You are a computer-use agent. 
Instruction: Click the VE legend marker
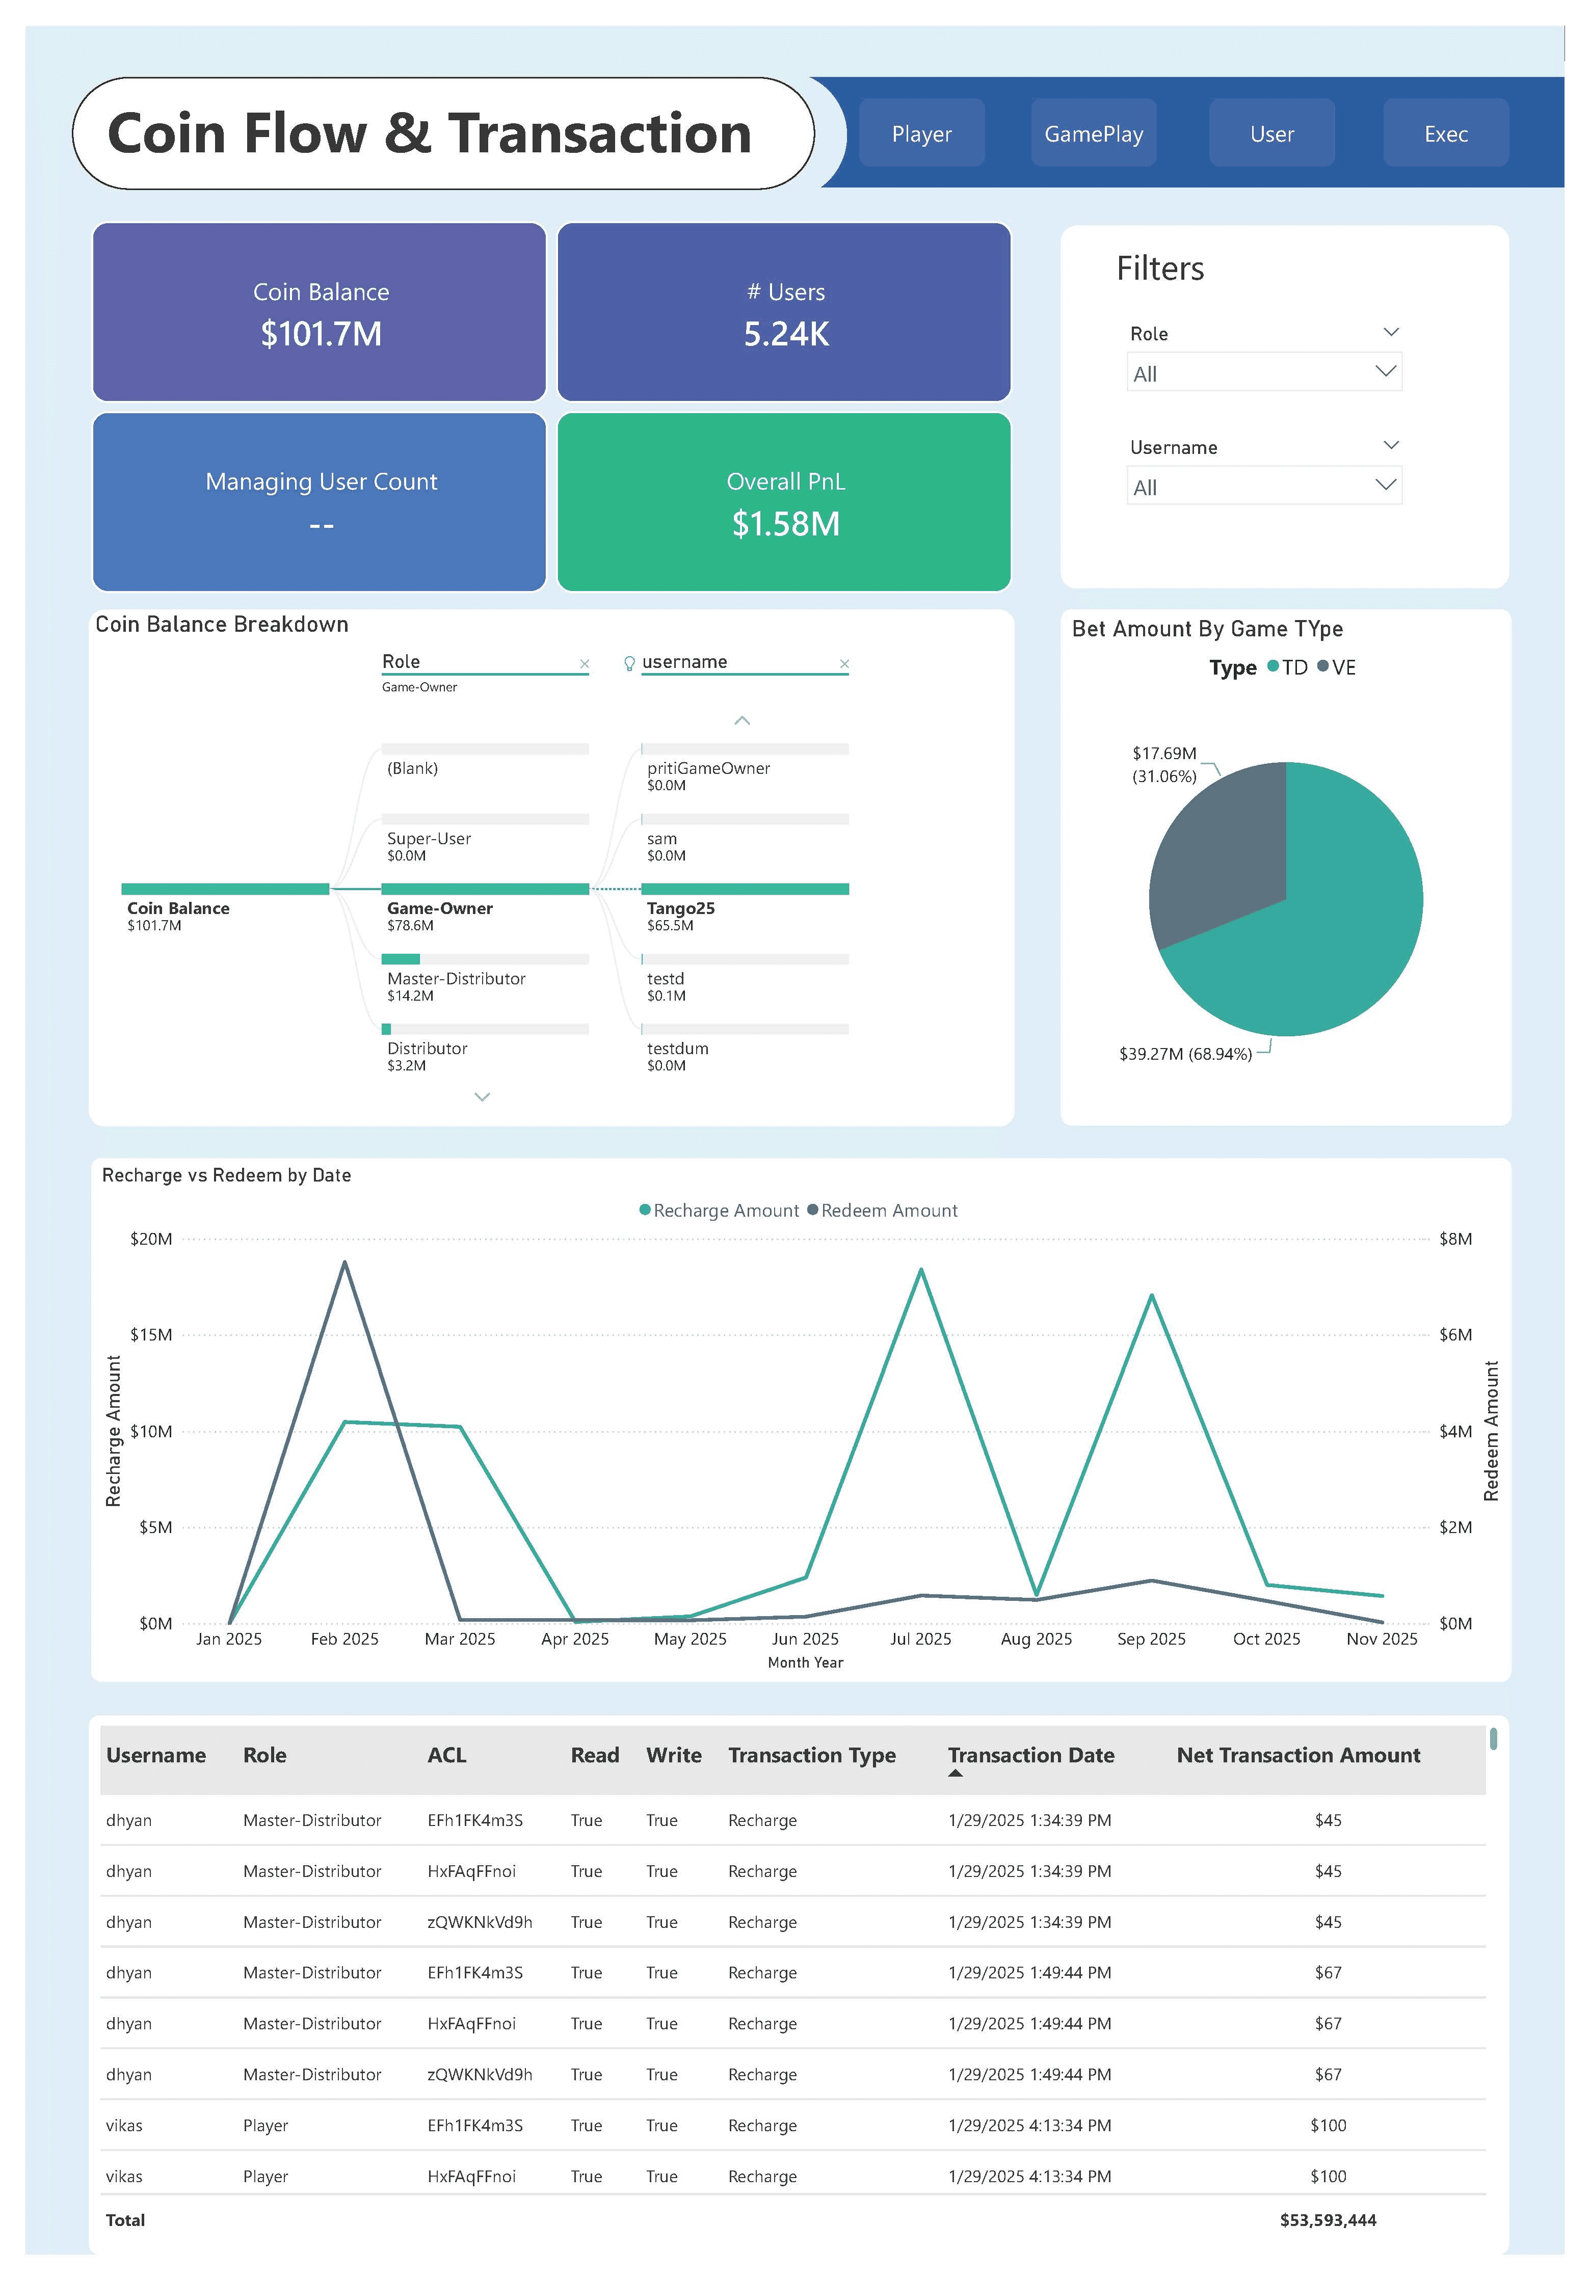pyautogui.click(x=1323, y=666)
